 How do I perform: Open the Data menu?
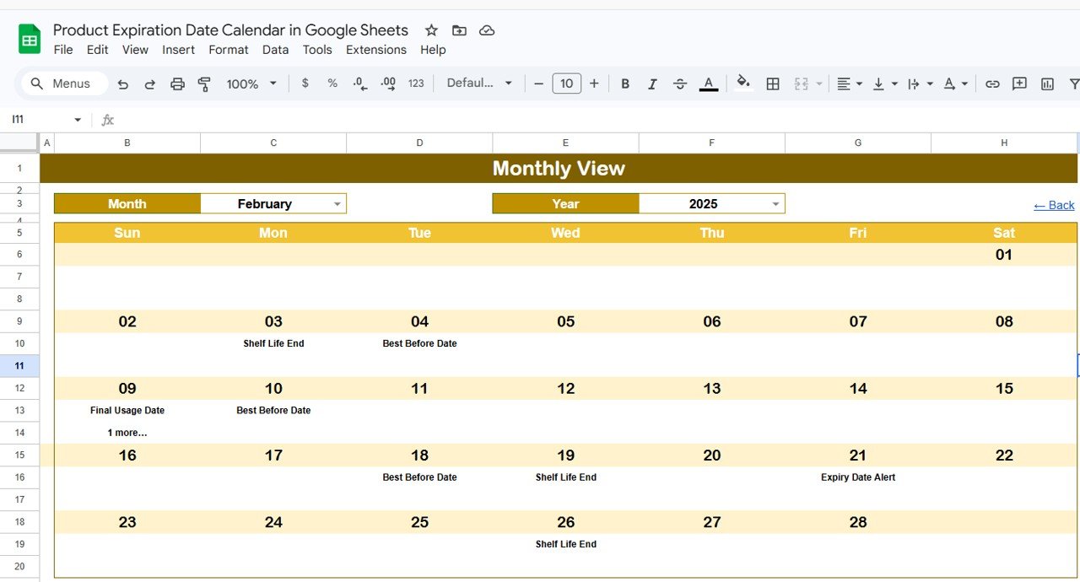point(275,50)
